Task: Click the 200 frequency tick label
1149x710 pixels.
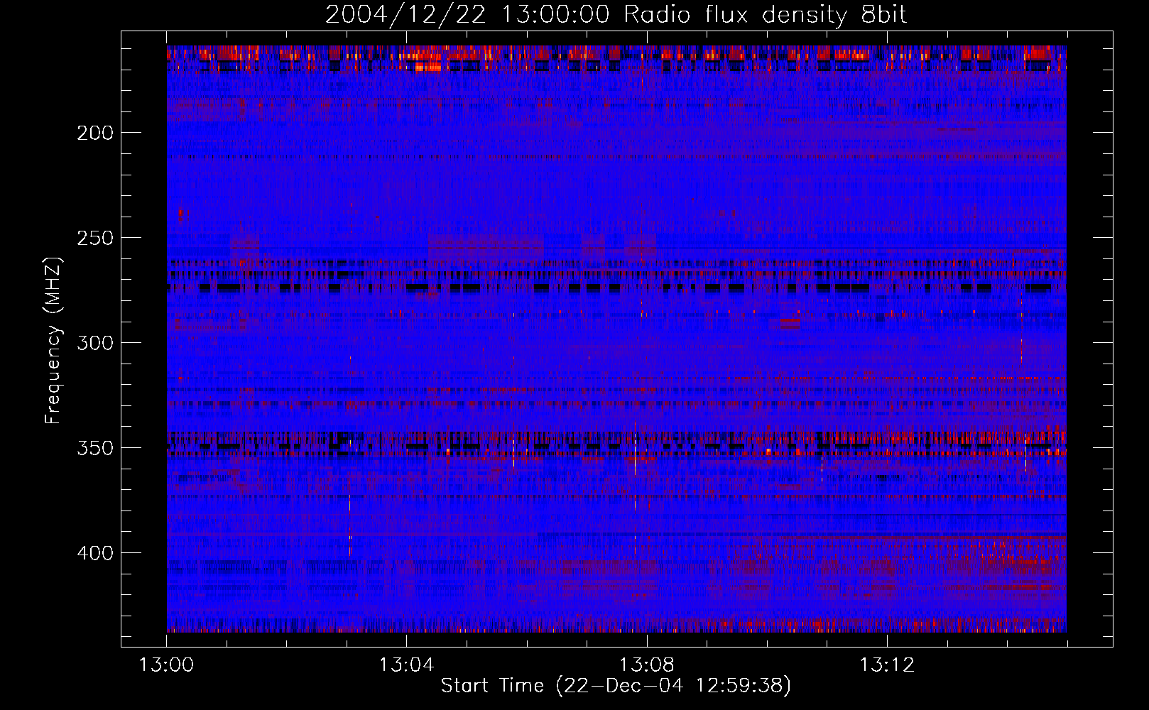Action: (95, 133)
